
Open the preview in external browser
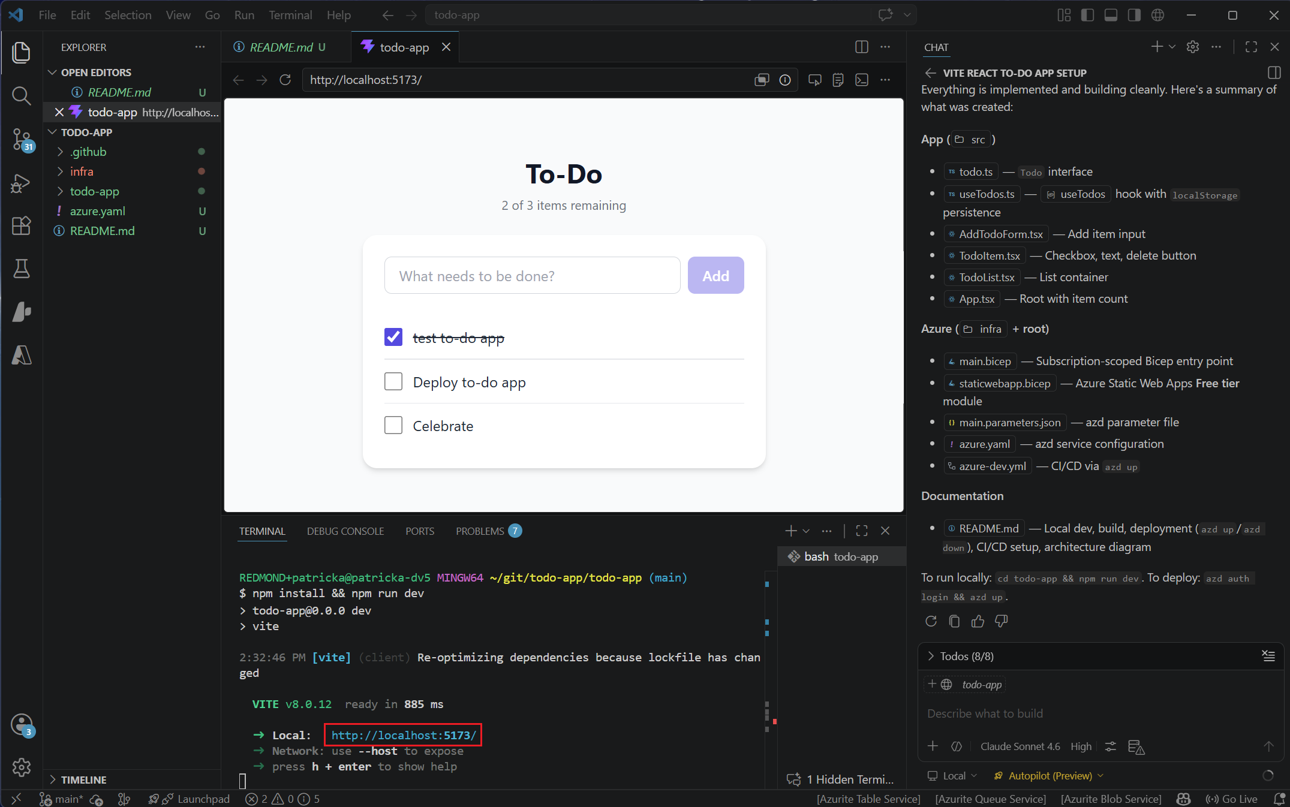(762, 80)
